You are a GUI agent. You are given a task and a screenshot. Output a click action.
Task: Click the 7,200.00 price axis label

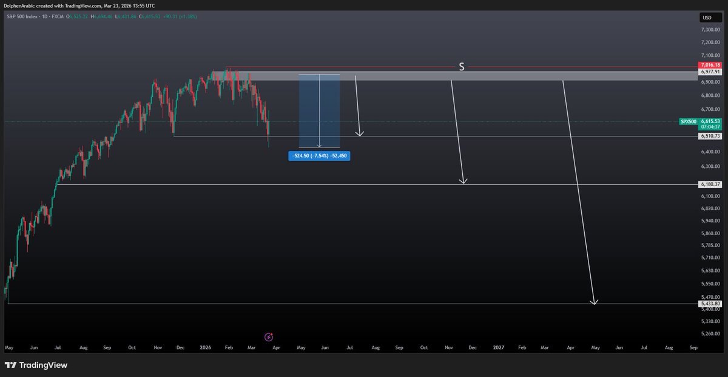710,42
